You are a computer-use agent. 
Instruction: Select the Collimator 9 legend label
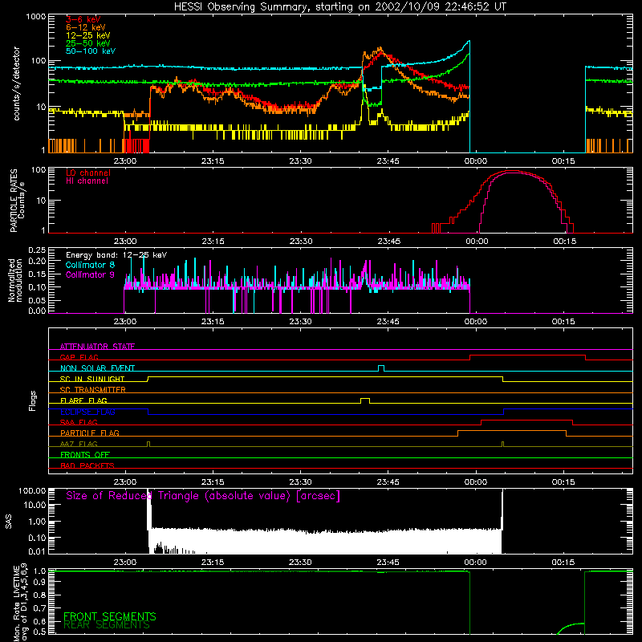pos(90,274)
